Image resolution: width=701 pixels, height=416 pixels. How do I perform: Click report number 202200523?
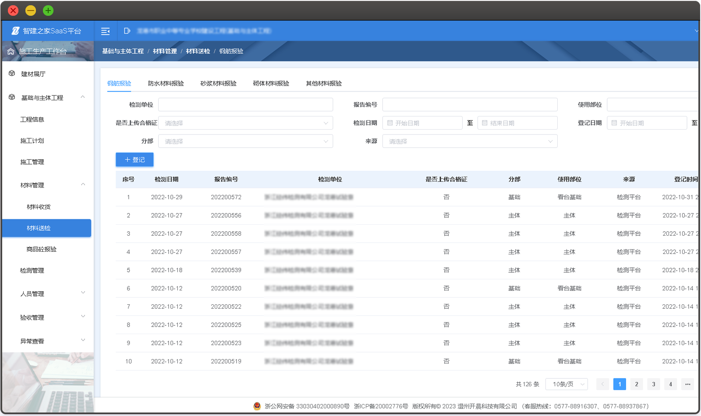226,343
